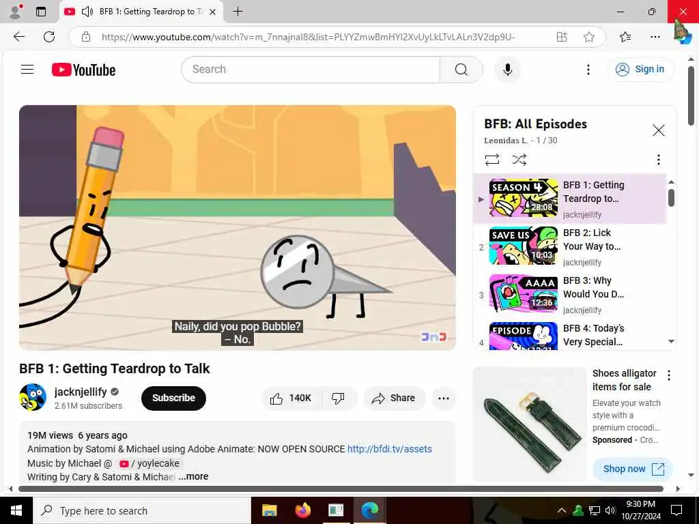Start voice search with microphone icon
The width and height of the screenshot is (699, 524).
point(507,70)
